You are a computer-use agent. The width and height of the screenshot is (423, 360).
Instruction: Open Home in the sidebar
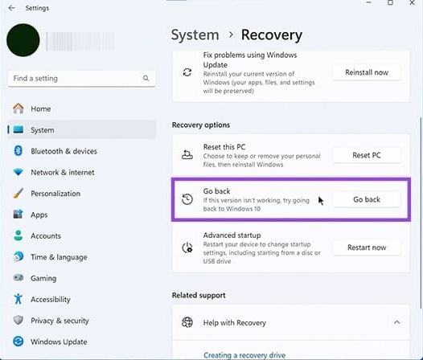click(82, 108)
